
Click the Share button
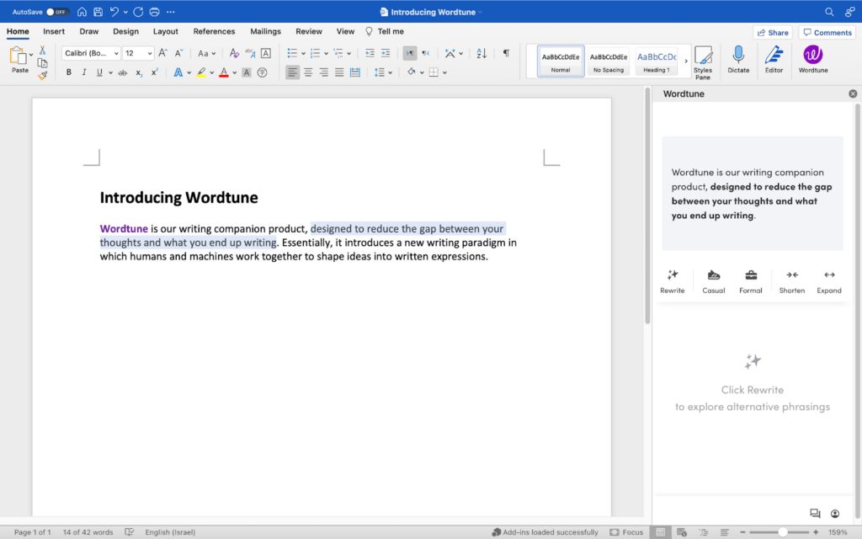pyautogui.click(x=773, y=33)
